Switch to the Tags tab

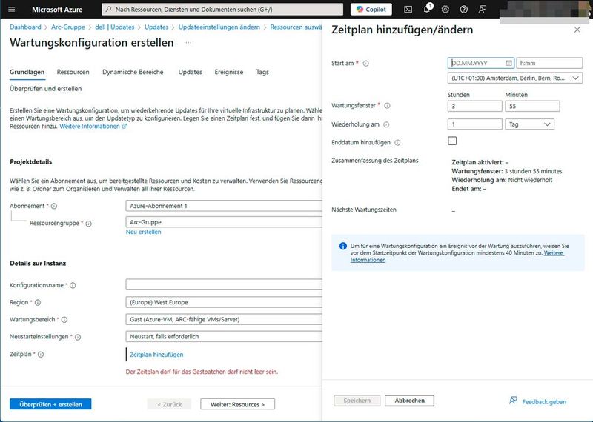262,72
